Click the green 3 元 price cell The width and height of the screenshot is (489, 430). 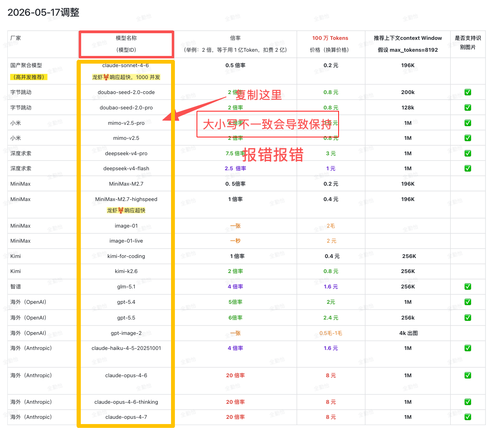[x=331, y=153]
